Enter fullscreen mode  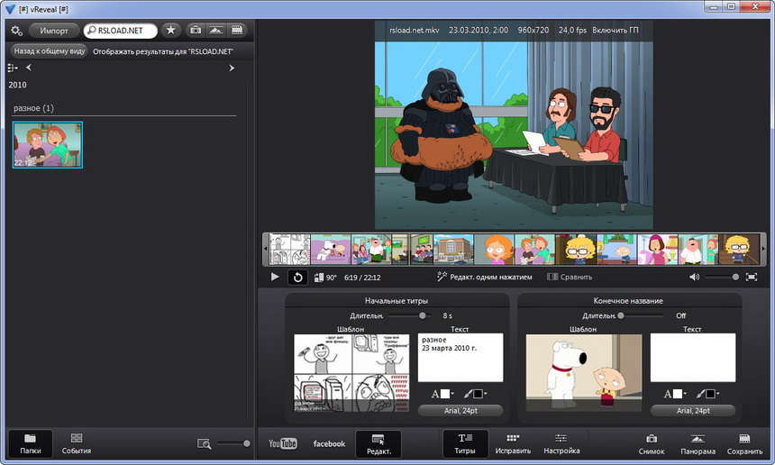click(752, 278)
